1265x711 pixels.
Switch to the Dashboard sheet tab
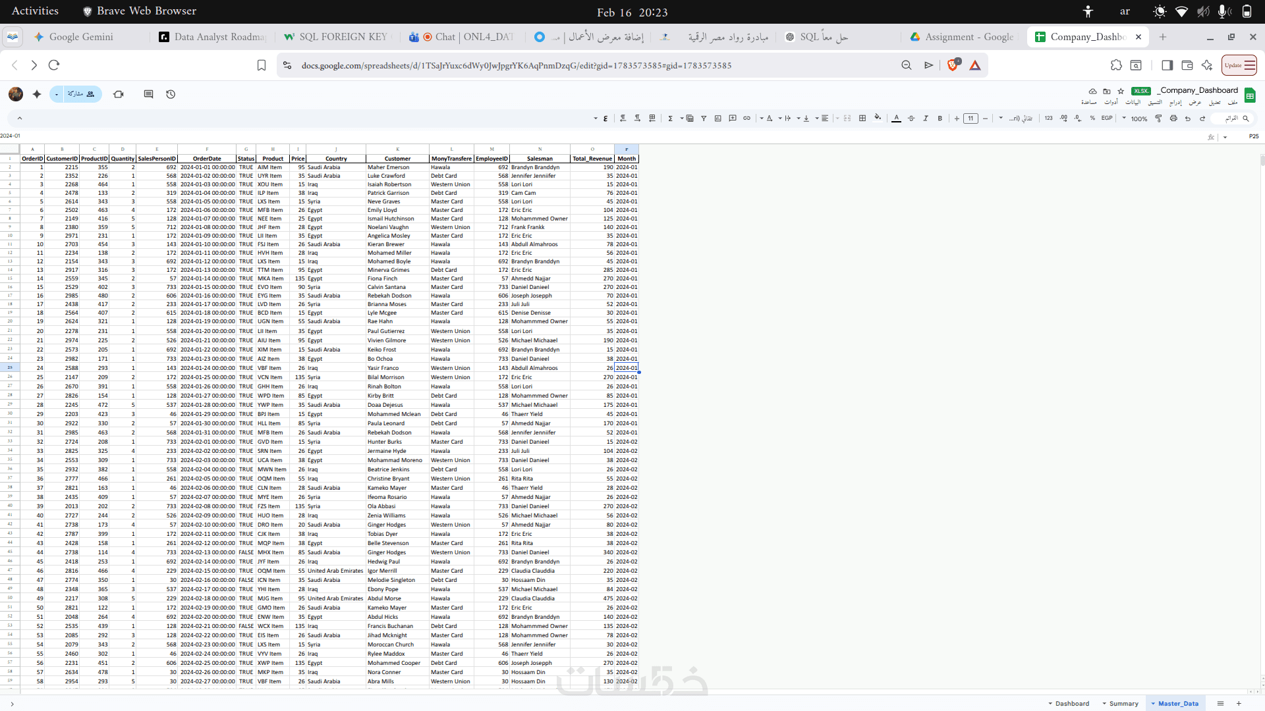[x=1072, y=704]
